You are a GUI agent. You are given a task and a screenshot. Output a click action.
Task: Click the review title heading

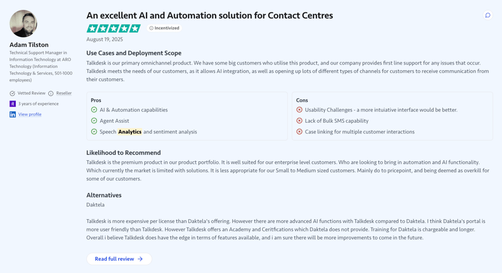[209, 15]
